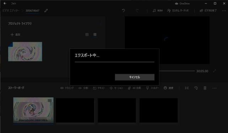Click the preview seek bar

pos(177,71)
